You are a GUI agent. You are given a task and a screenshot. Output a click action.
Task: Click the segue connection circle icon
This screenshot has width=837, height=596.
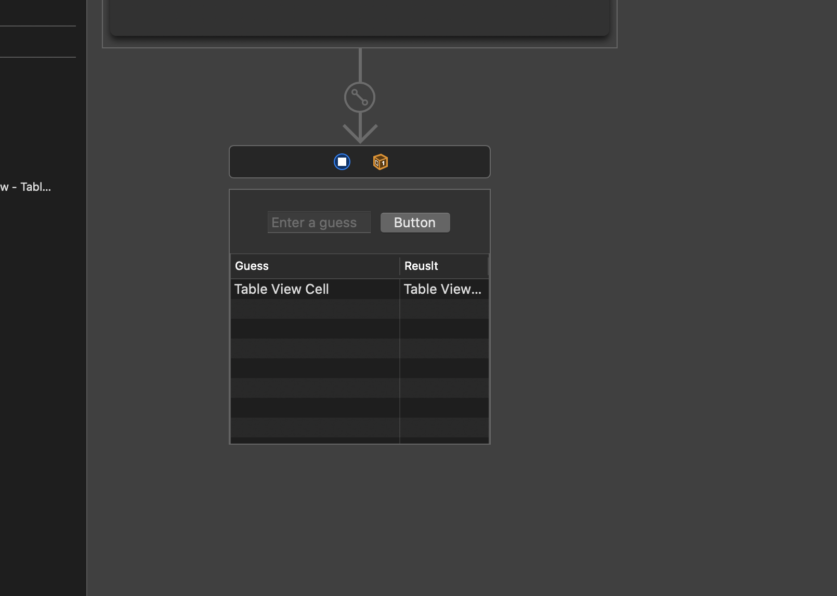coord(360,97)
